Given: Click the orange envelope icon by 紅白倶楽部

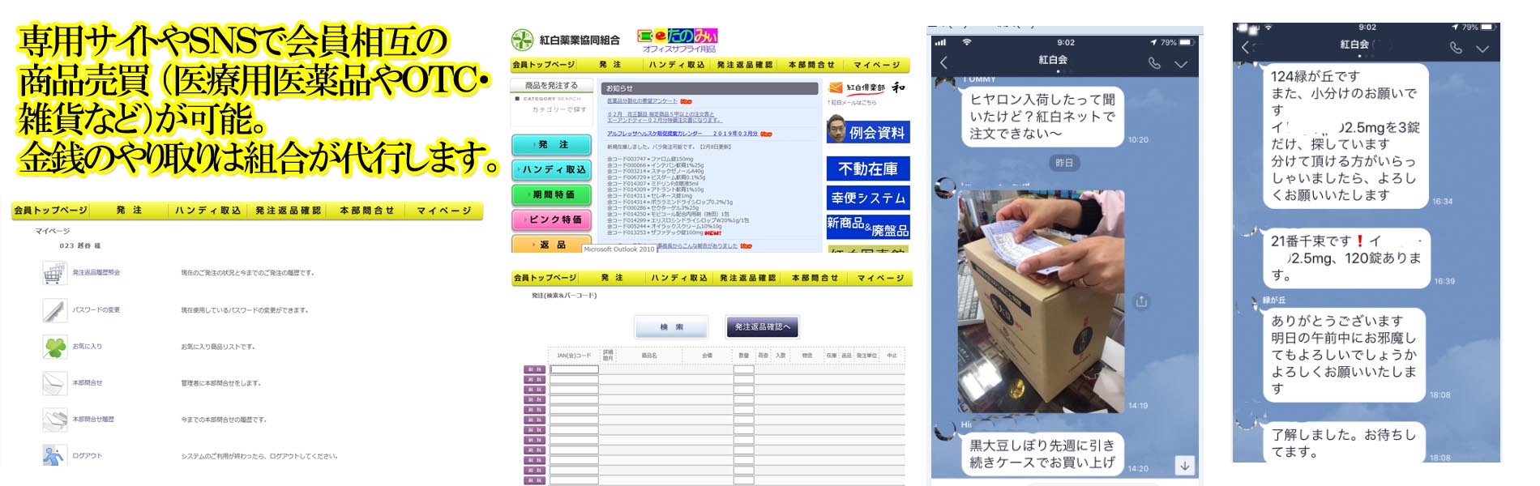Looking at the screenshot, I should point(836,87).
